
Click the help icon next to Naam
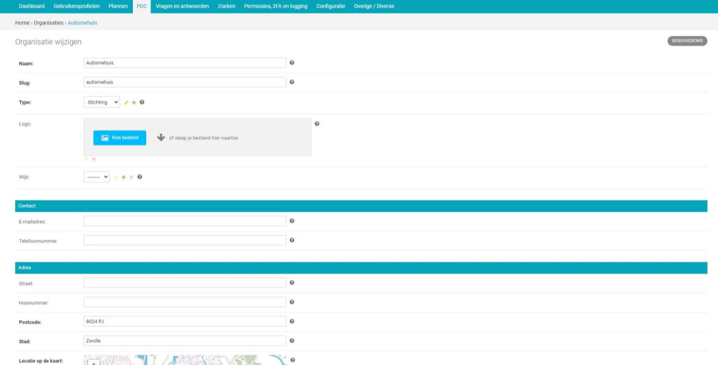292,62
